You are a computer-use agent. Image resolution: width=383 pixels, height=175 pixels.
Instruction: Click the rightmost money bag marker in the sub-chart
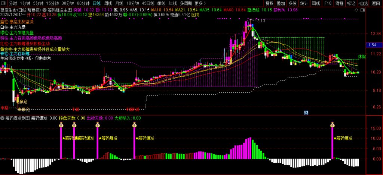pos(332,125)
